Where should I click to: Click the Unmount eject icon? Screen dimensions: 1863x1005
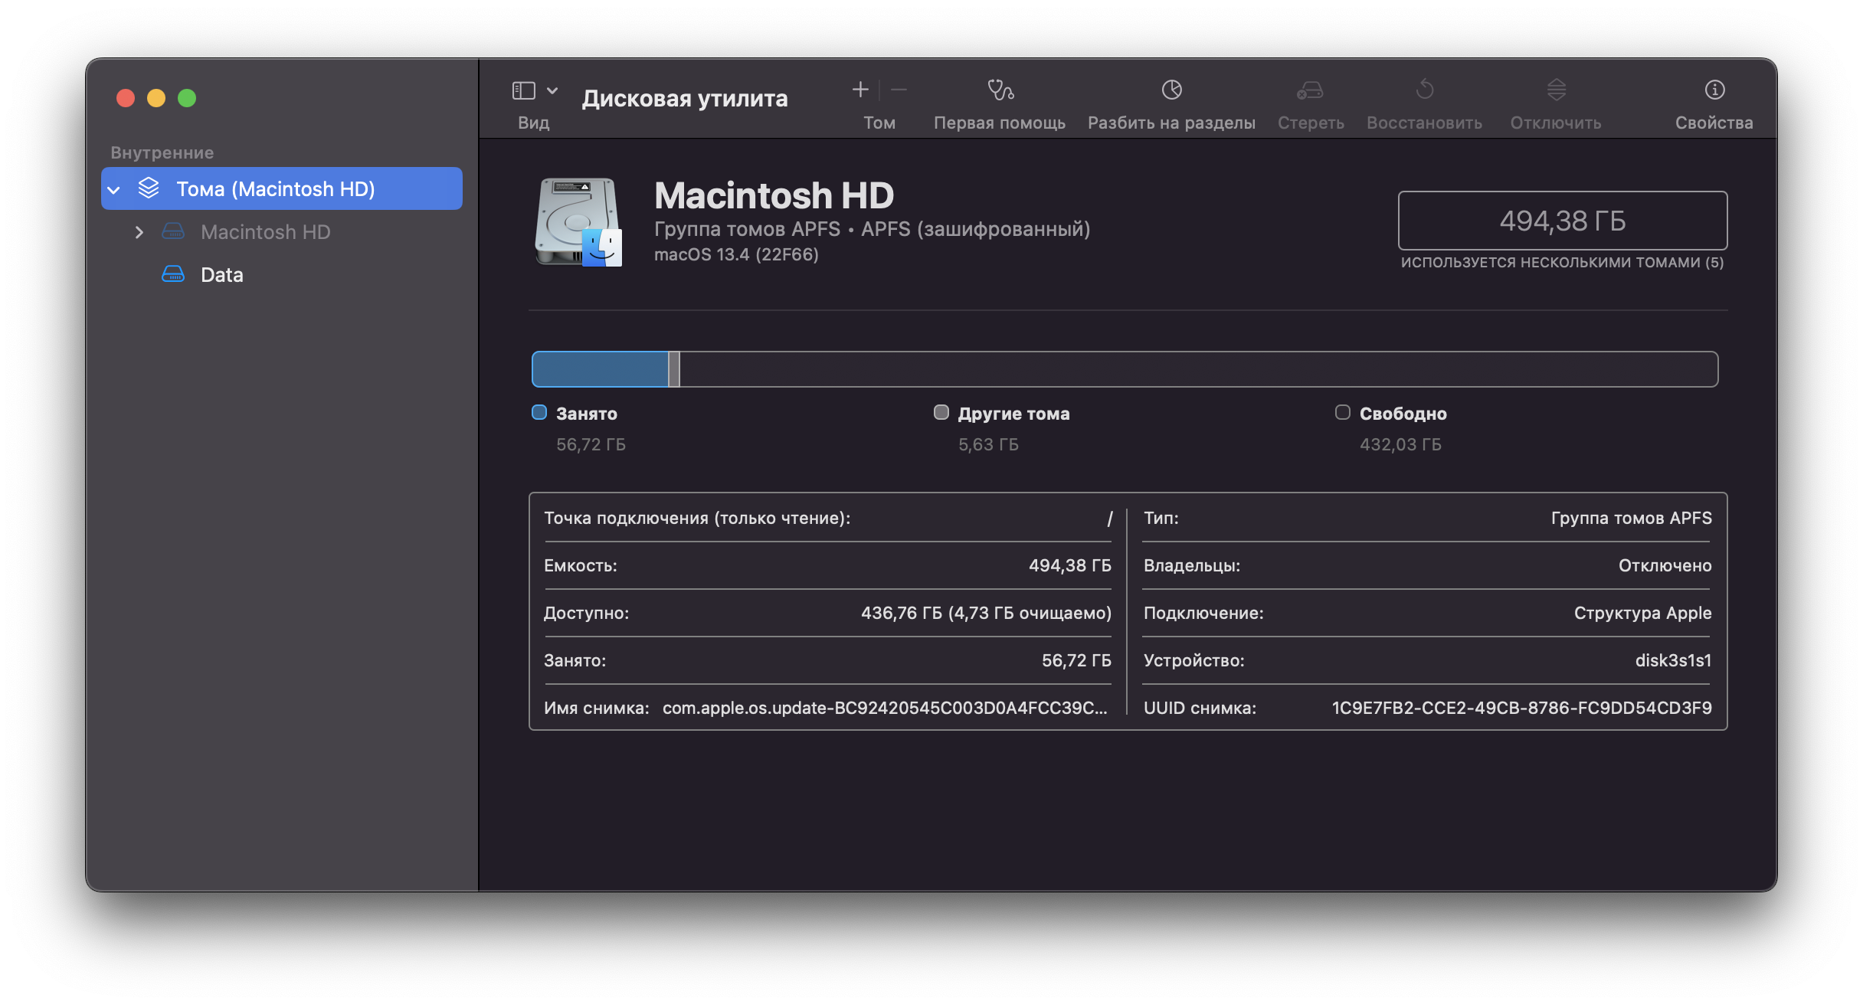pyautogui.click(x=1556, y=90)
